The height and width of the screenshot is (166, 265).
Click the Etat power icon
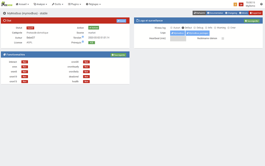click(5, 20)
